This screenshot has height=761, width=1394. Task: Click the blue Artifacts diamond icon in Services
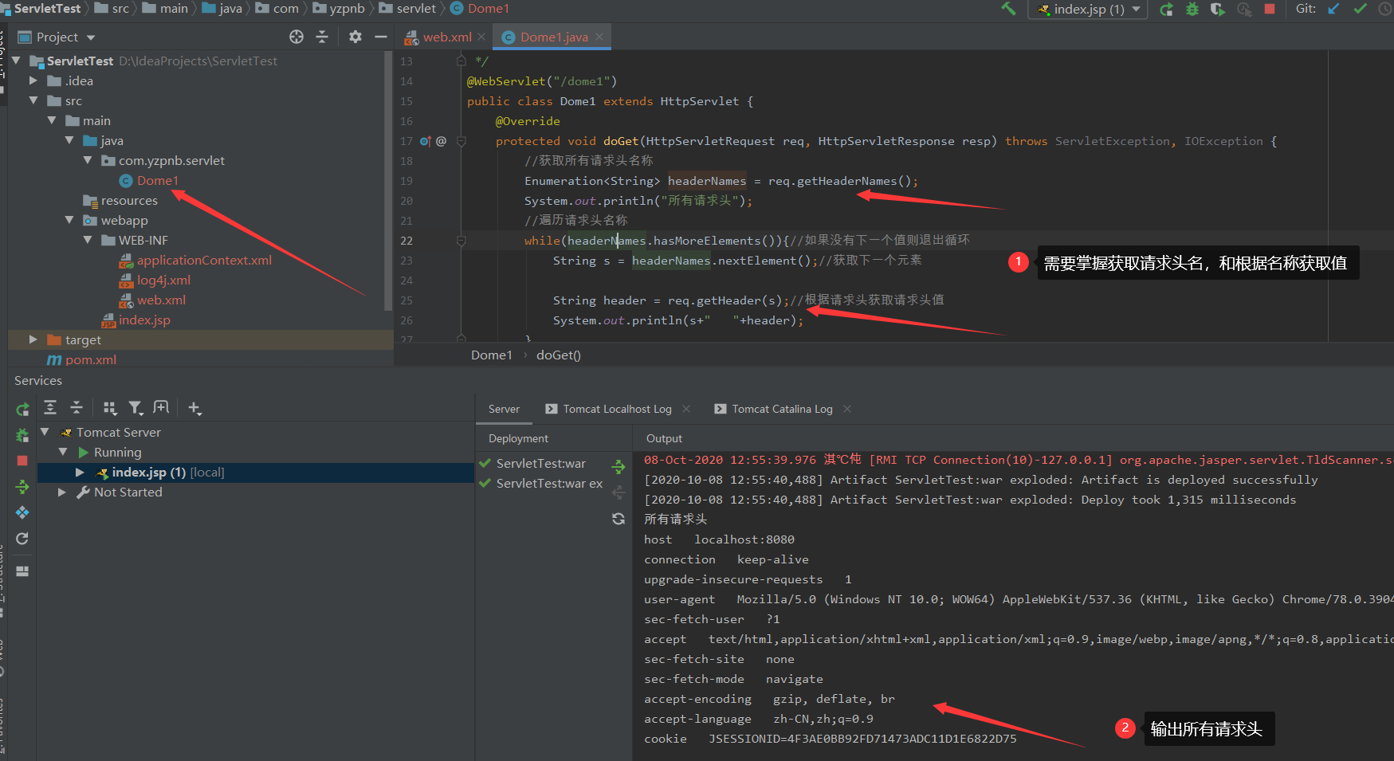(22, 512)
